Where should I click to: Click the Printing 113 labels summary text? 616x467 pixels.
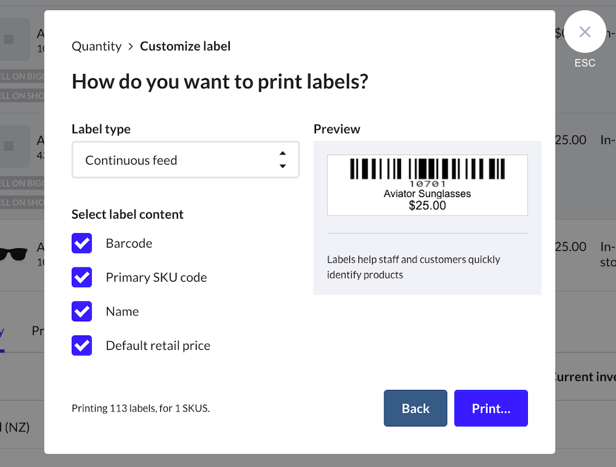pos(141,408)
